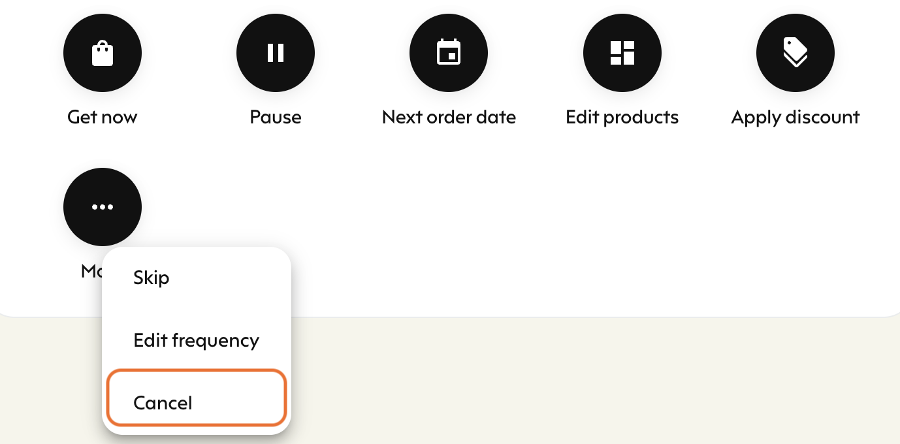Click the three-dot More icon
The width and height of the screenshot is (900, 444).
[103, 207]
